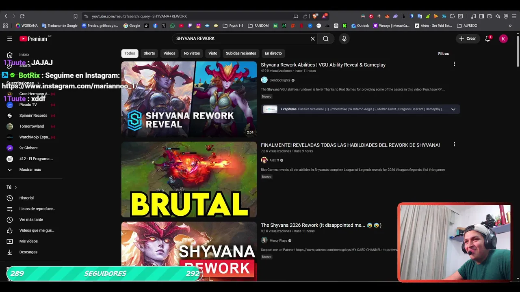Open the Psych 1-8 bookmarks folder
This screenshot has height=292, width=520.
point(233,26)
